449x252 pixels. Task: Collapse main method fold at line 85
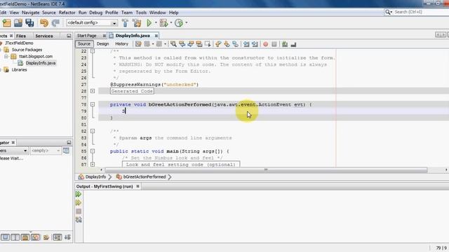click(93, 151)
